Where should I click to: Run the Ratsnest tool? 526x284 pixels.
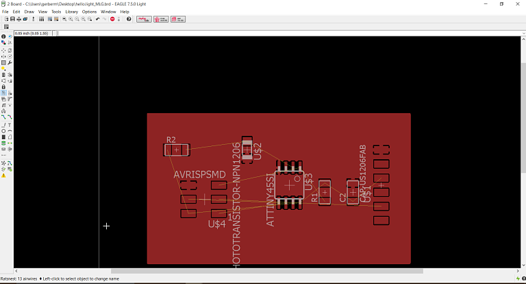click(3, 163)
